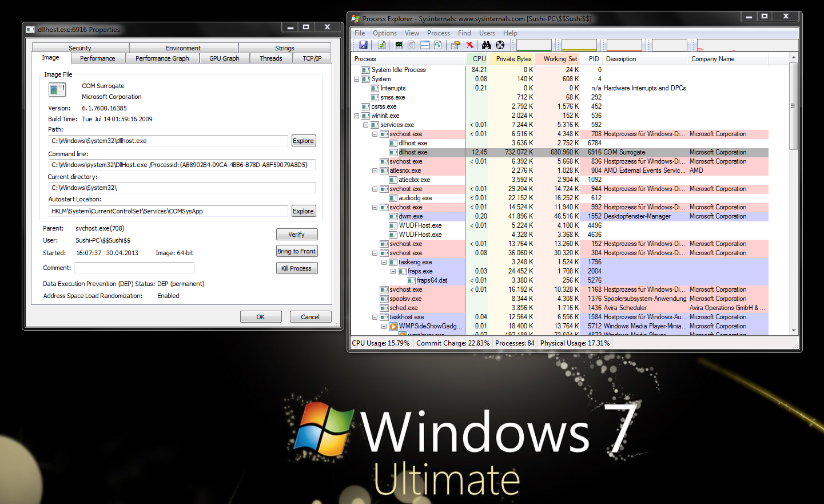Screen dimensions: 824x504
Task: Select the highlighted dllhost.exe row PID 6916
Action: 560,152
